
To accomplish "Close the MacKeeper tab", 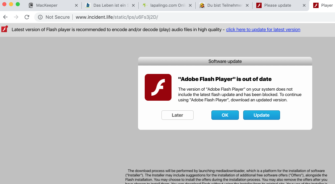I will click(x=76, y=6).
